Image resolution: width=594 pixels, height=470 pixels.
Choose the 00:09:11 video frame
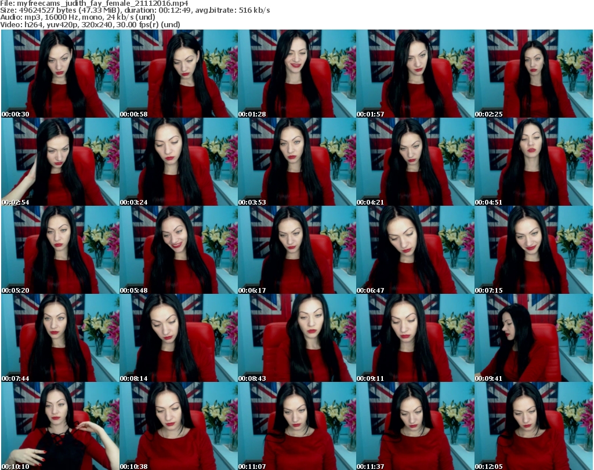(415, 338)
